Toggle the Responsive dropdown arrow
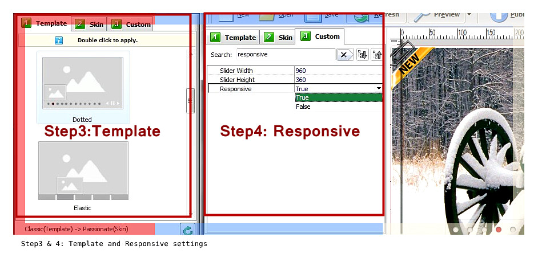Viewport: 538px width, 270px height. [x=379, y=88]
